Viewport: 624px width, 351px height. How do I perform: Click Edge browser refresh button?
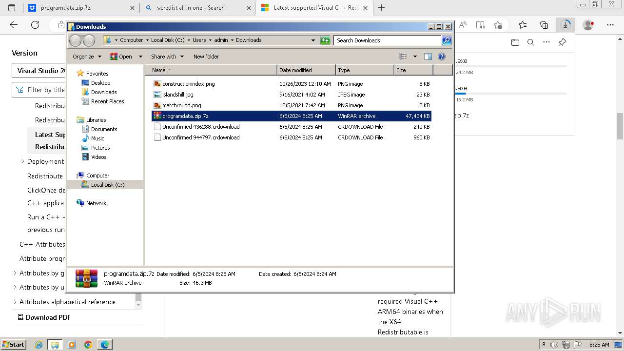(35, 25)
